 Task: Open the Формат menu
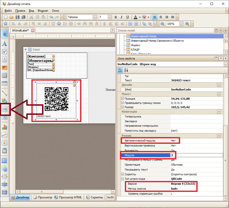[x=43, y=11]
